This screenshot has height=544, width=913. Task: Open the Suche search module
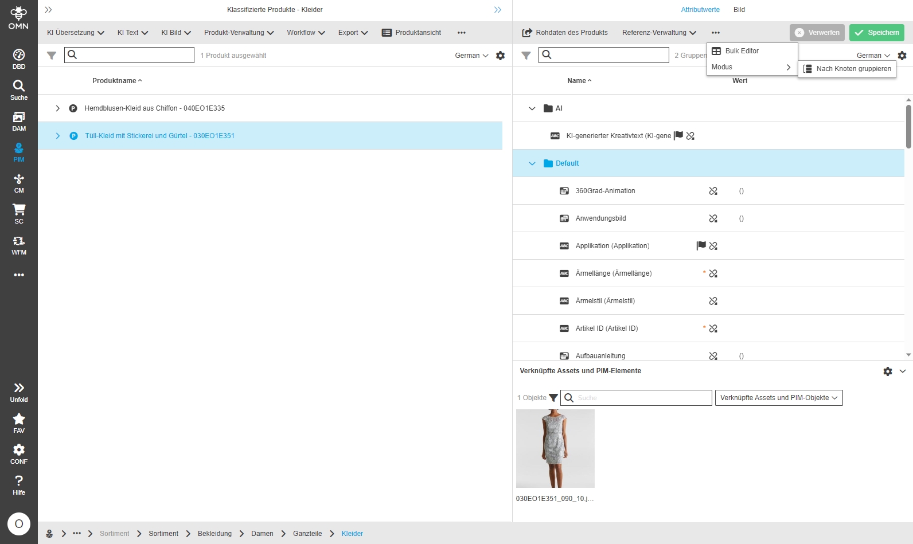[x=19, y=90]
